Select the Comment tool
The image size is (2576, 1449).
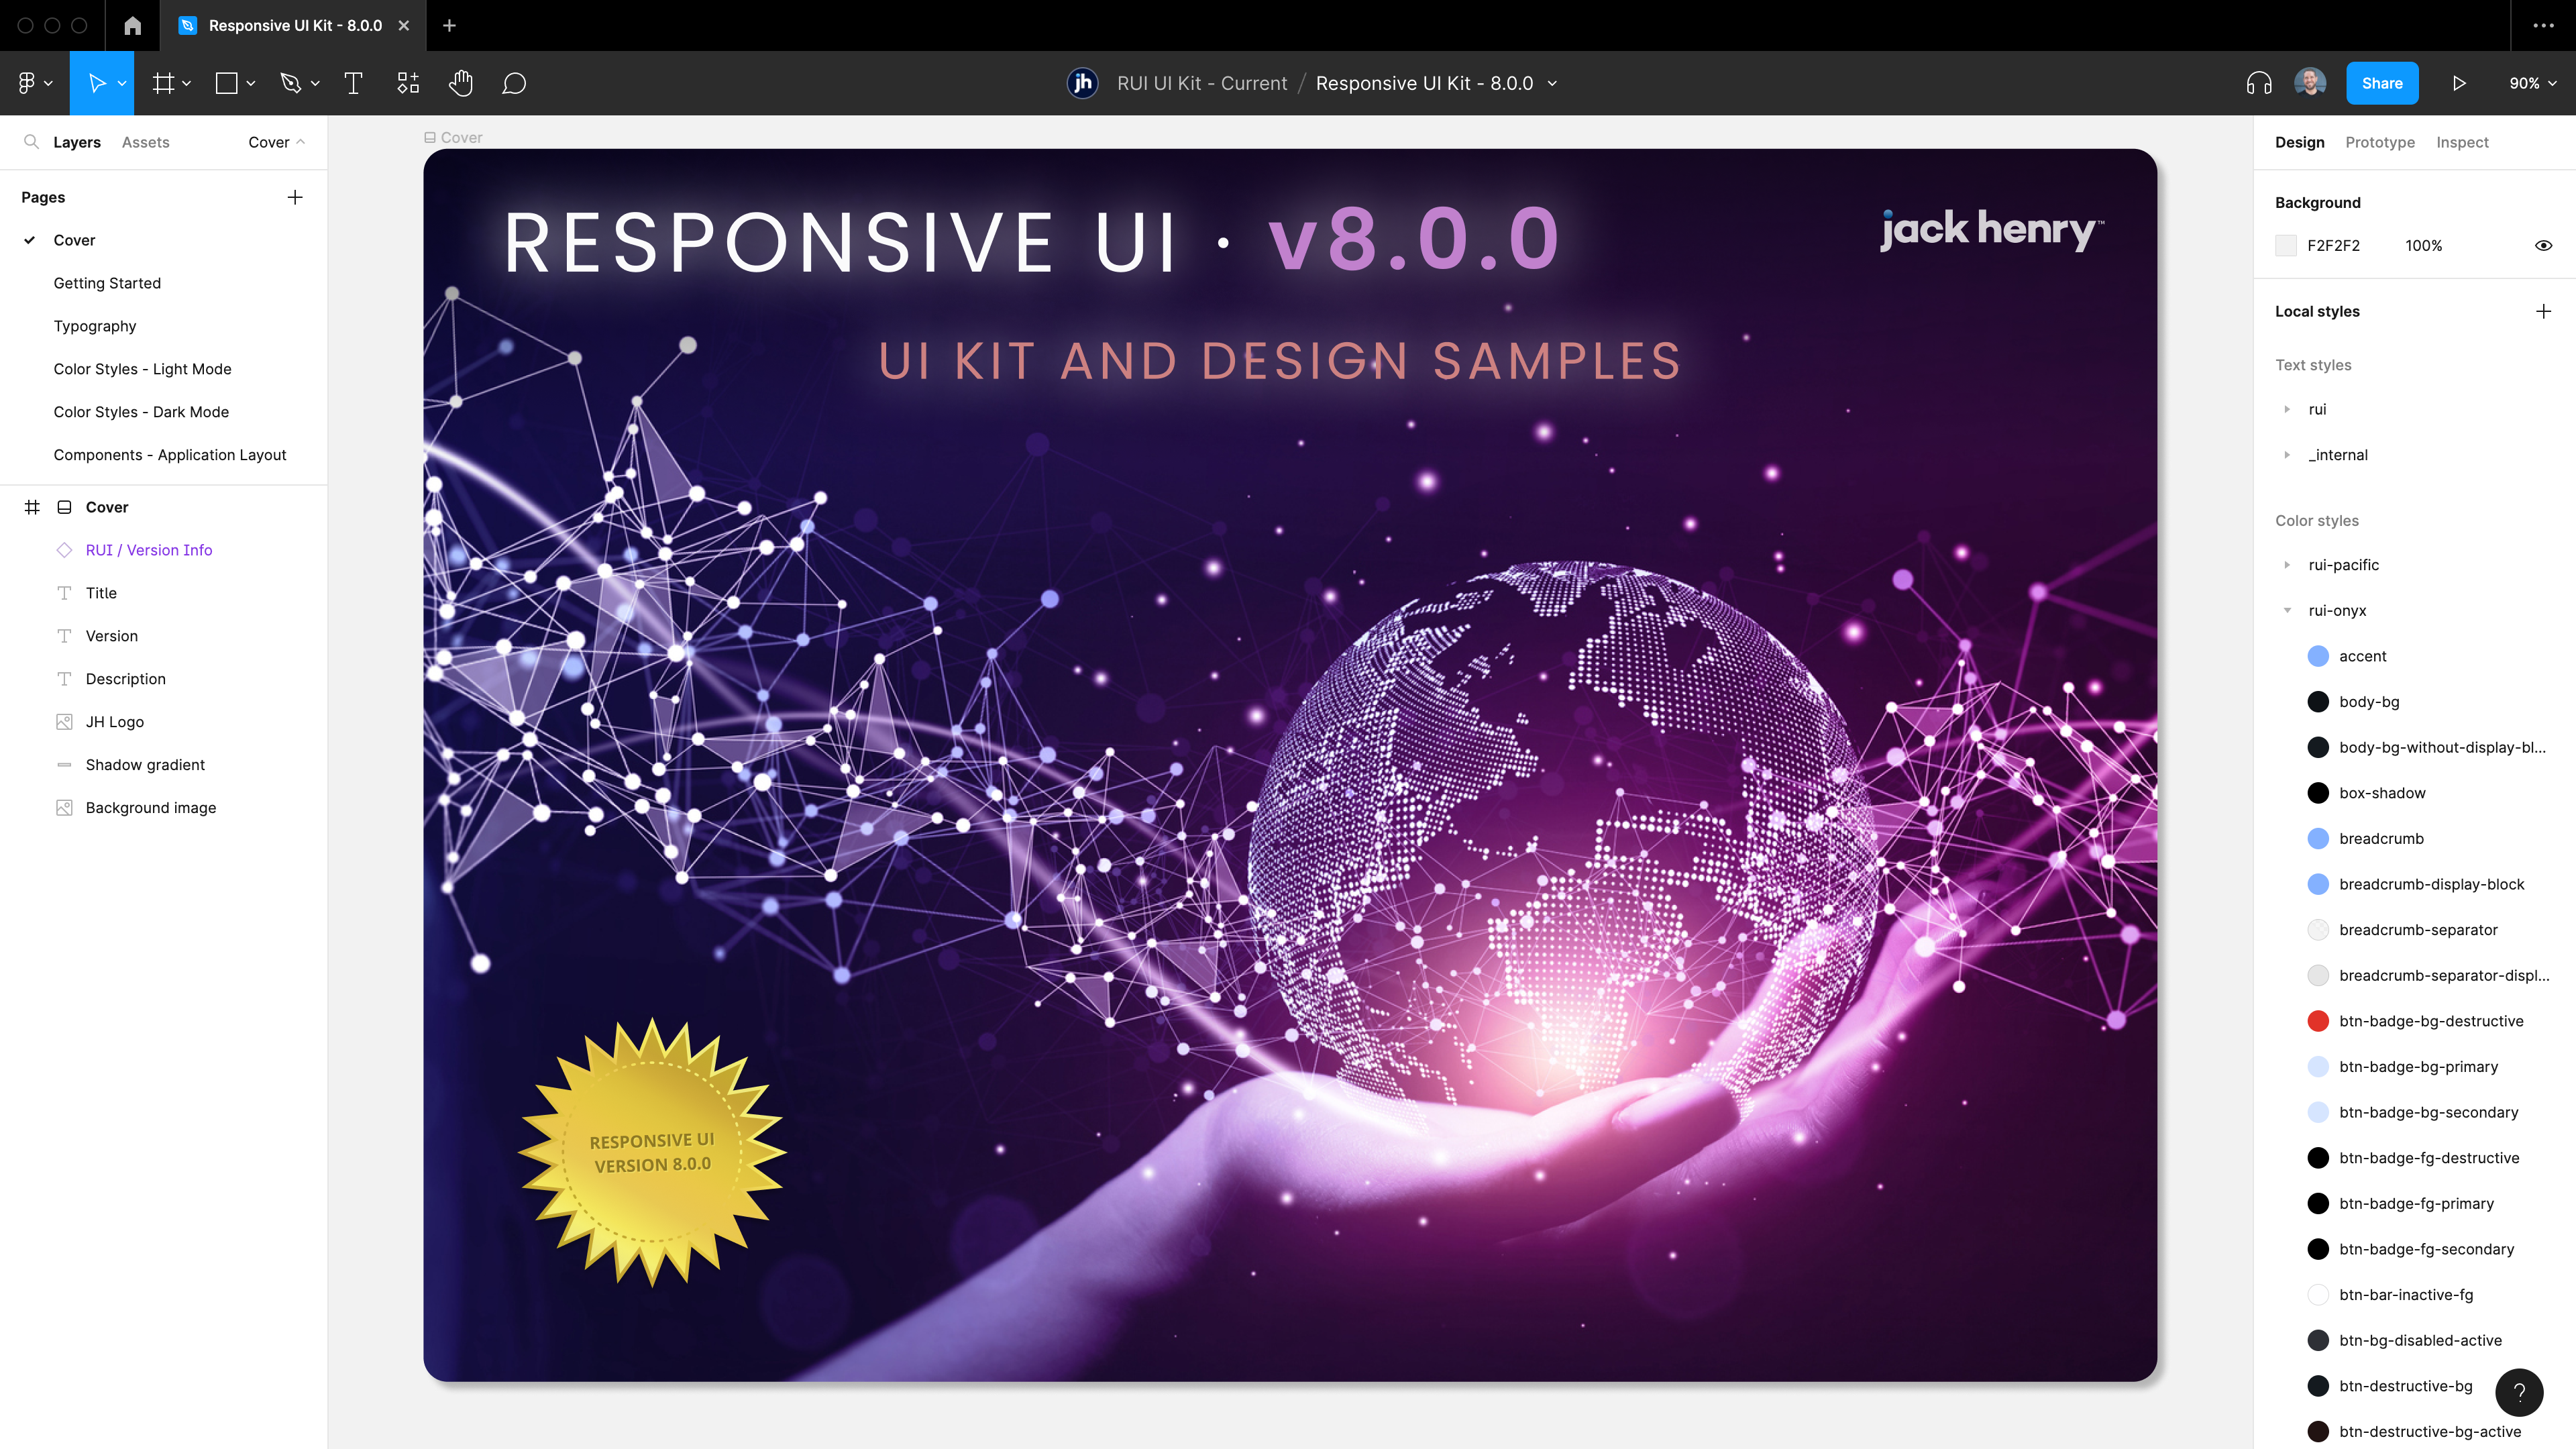(x=514, y=83)
